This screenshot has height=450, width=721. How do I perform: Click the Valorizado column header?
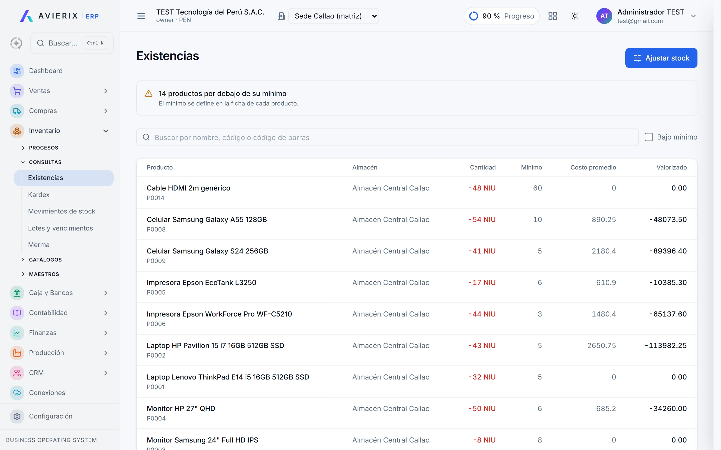tap(671, 167)
